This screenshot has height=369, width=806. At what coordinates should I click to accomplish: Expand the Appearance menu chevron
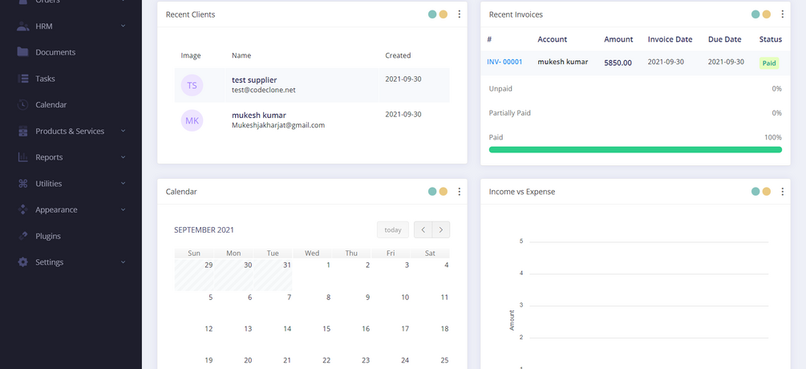coord(123,209)
